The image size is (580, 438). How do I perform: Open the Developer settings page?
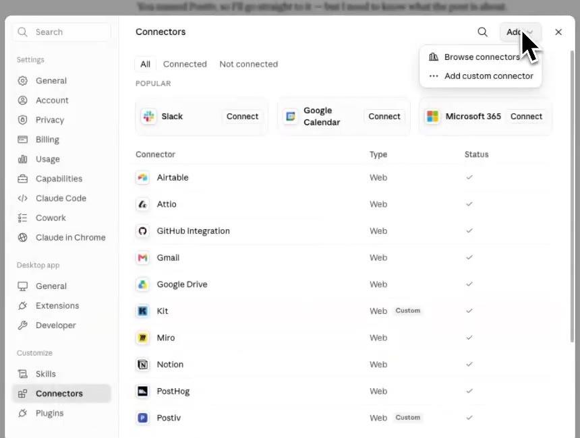click(62, 325)
